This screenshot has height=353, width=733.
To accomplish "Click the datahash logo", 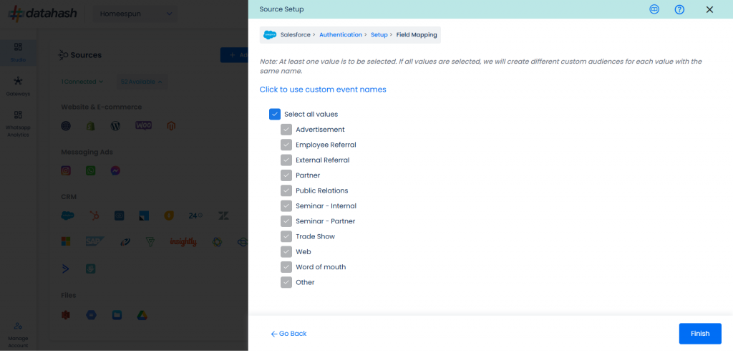I will 42,14.
